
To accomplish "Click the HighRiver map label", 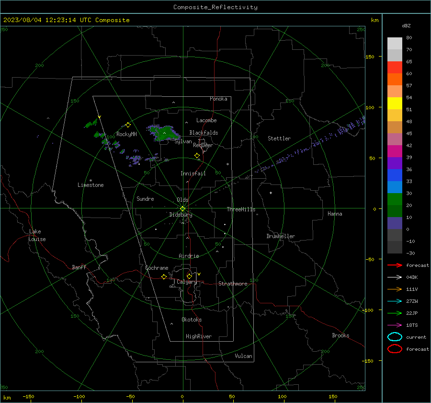I will click(x=199, y=336).
